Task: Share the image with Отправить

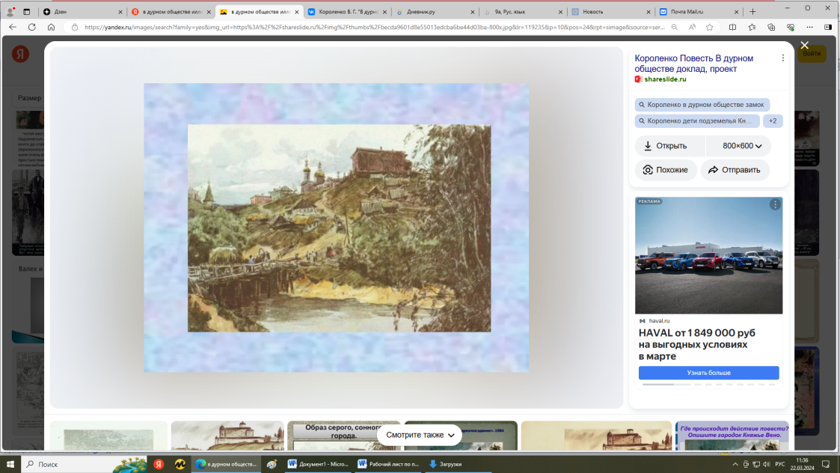Action: [735, 170]
